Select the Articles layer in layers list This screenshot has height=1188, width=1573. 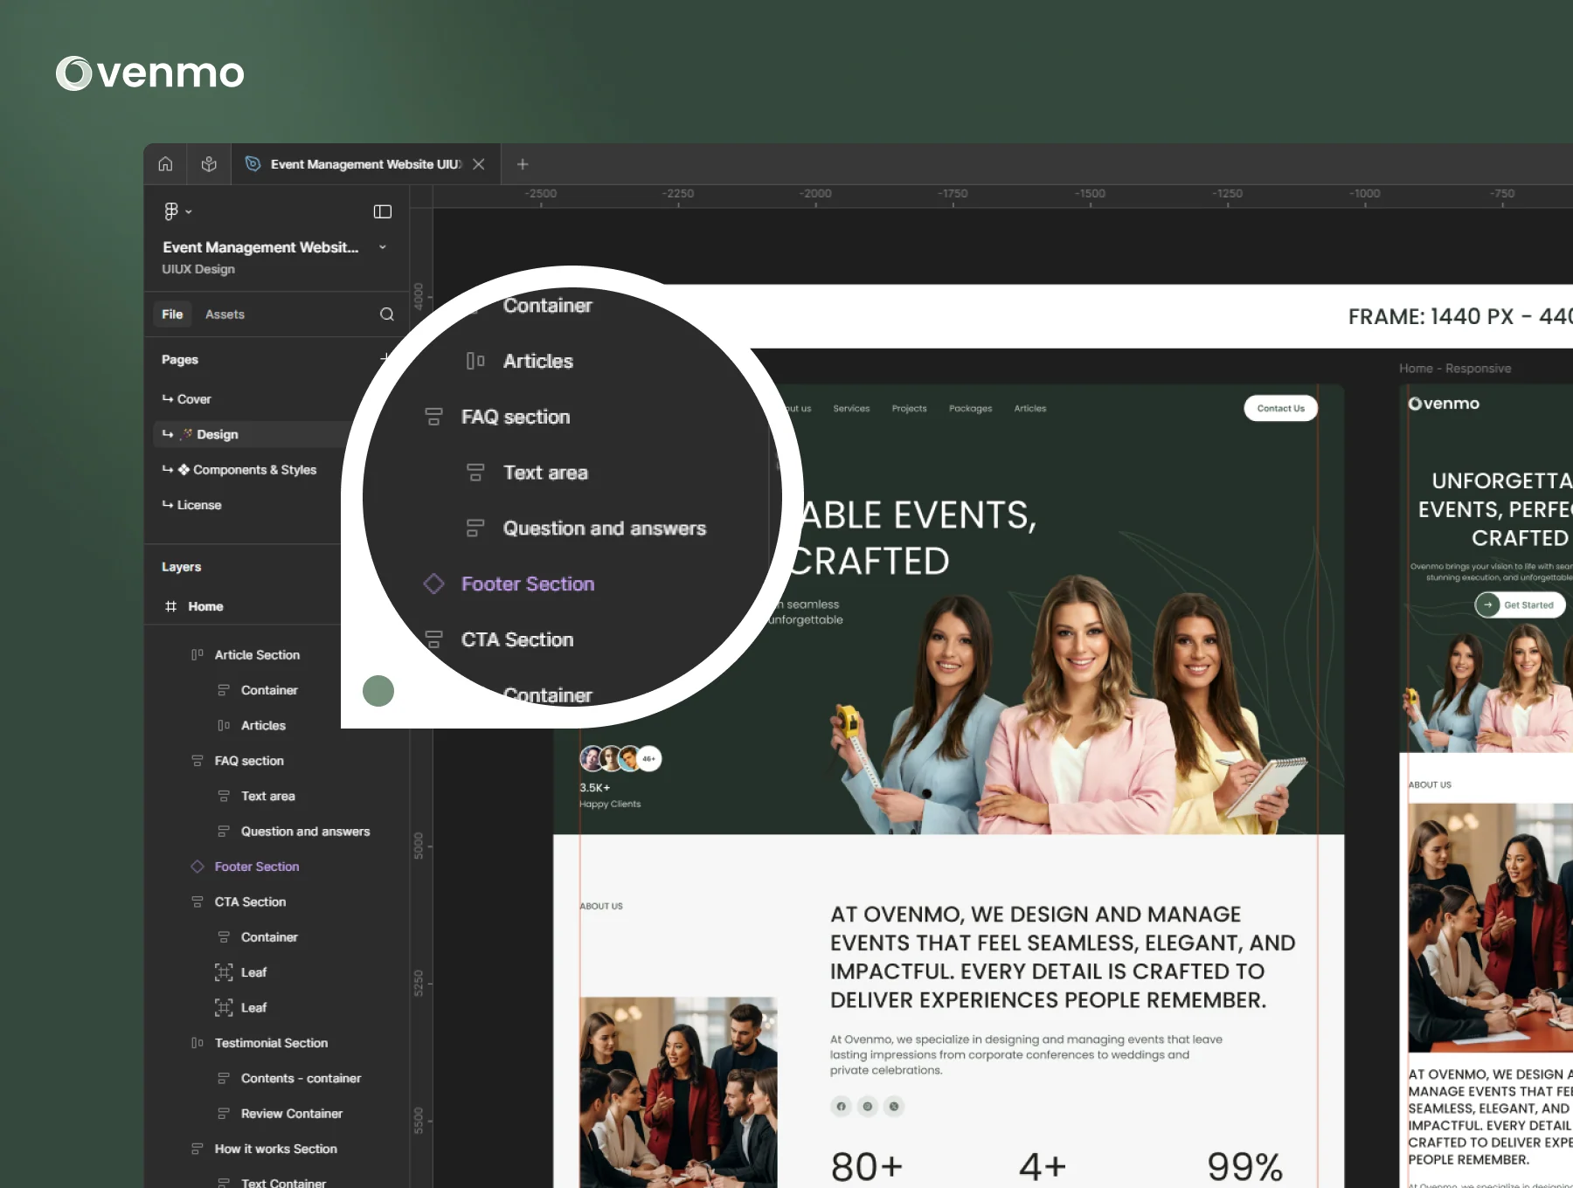click(x=263, y=726)
